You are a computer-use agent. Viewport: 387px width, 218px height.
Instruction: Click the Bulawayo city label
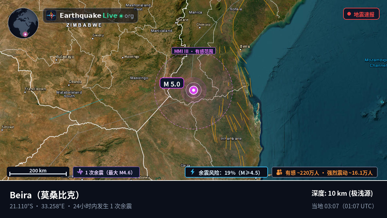(x=65, y=57)
